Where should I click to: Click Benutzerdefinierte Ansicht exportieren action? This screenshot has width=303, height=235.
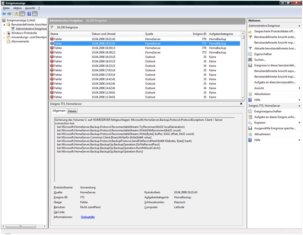275,71
